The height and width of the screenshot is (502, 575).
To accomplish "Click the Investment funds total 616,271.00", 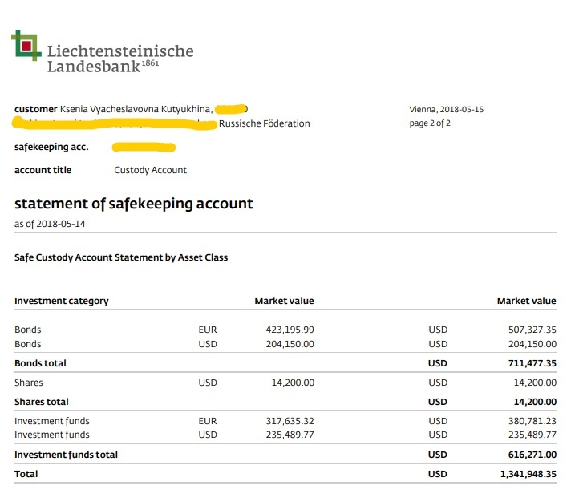I will point(532,455).
